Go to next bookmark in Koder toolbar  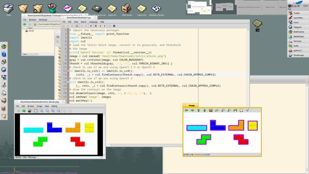(105, 26)
